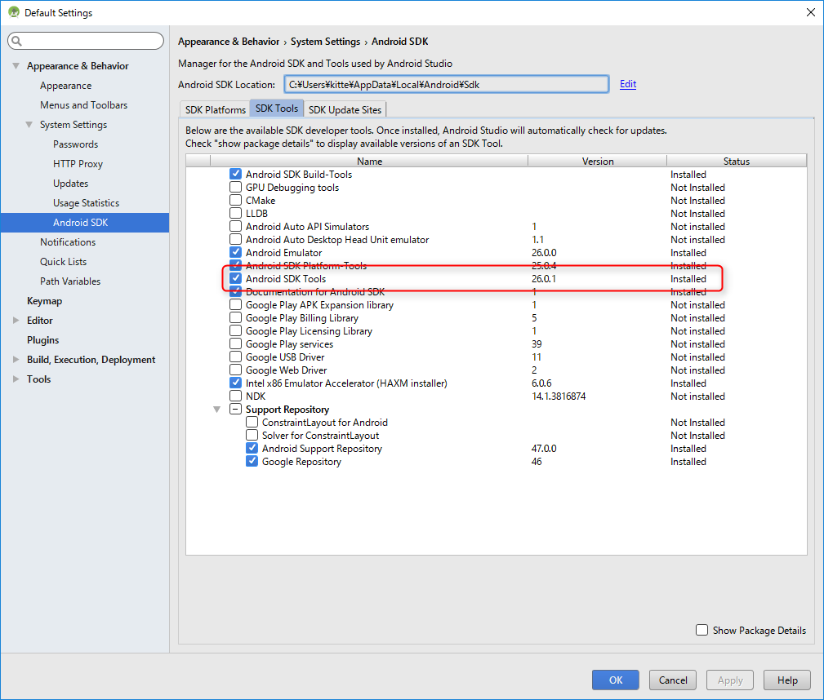Check Google Play Licensing Library

(x=235, y=331)
